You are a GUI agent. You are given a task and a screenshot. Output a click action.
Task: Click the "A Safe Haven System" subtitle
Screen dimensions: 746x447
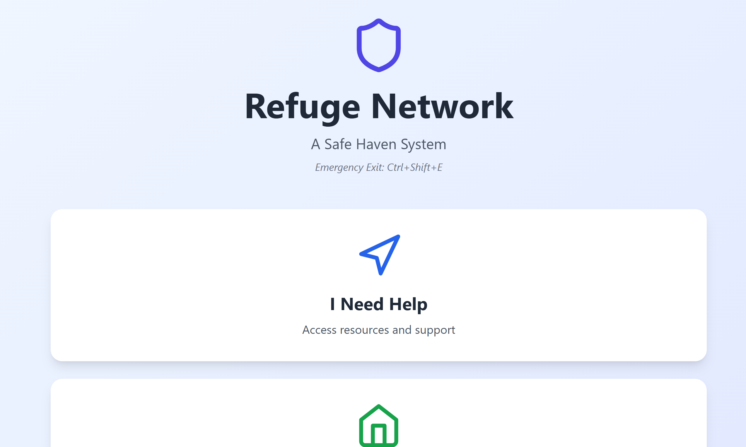tap(378, 144)
